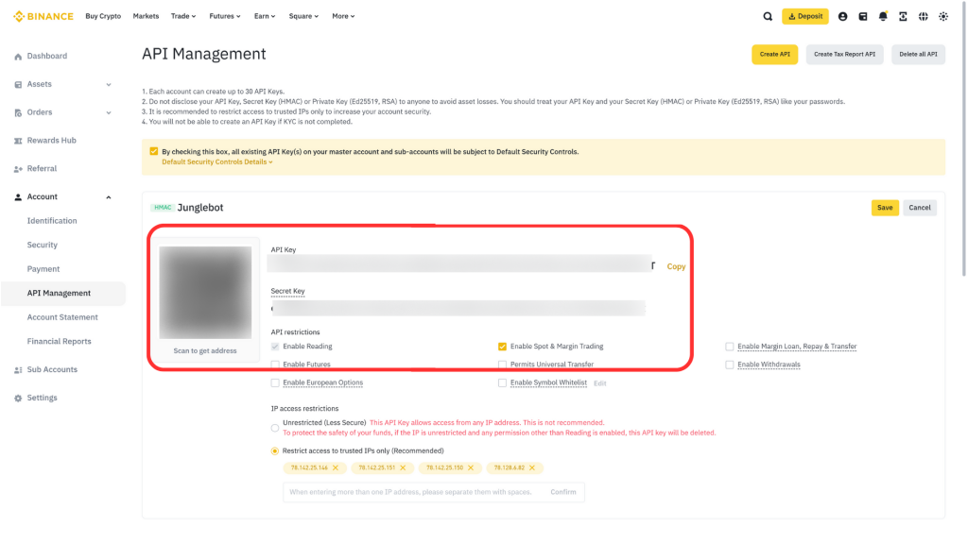Open Futures dropdown menu
The image size is (968, 544).
point(225,17)
